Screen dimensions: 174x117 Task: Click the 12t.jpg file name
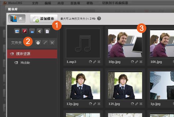point(114,104)
